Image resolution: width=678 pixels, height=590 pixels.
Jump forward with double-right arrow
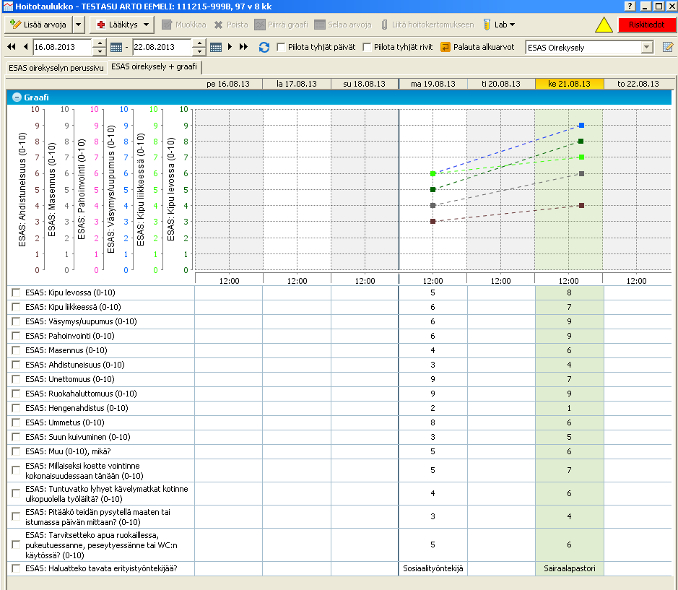(x=244, y=47)
